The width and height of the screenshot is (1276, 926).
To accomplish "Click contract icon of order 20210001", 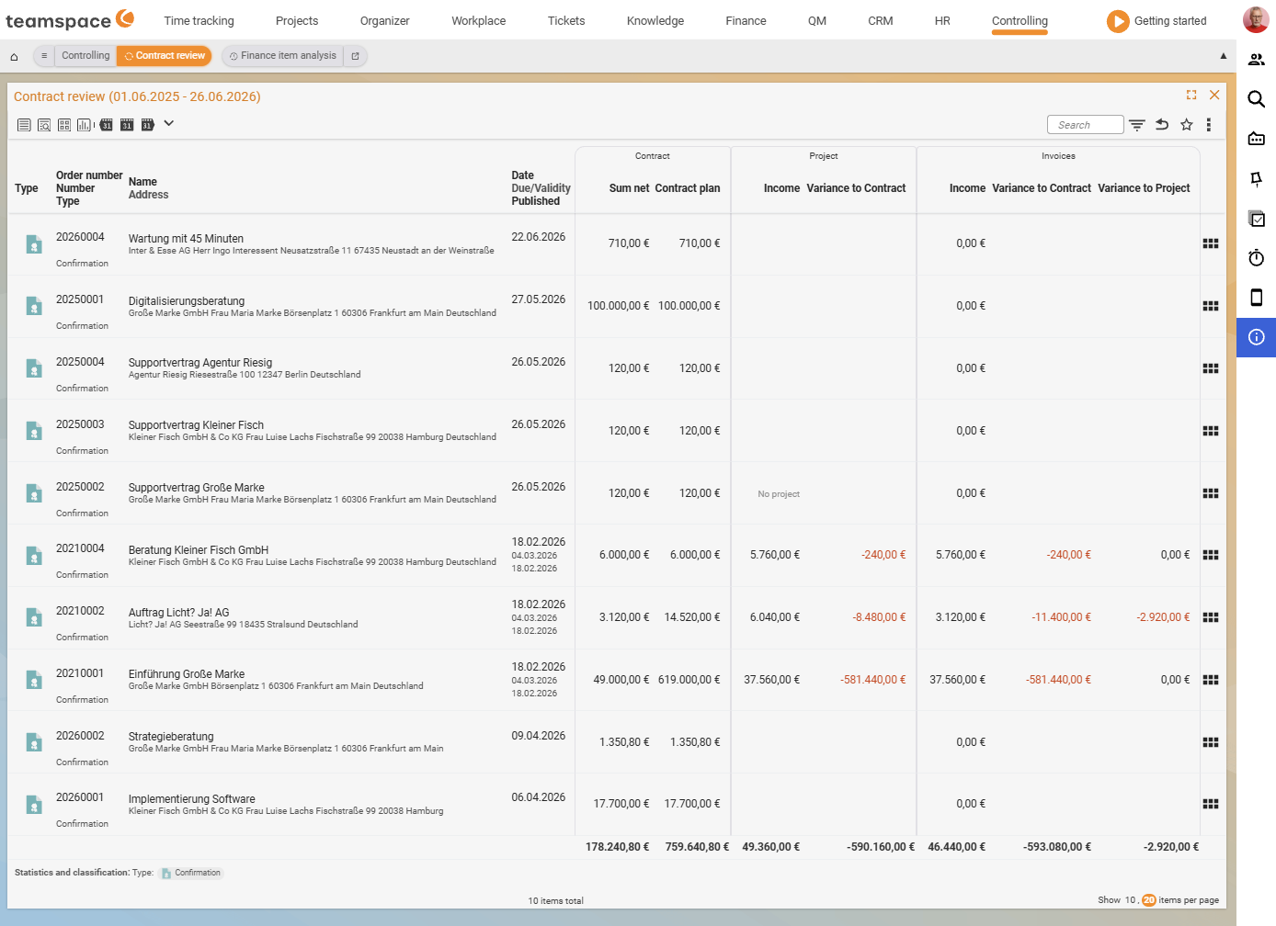I will (34, 680).
